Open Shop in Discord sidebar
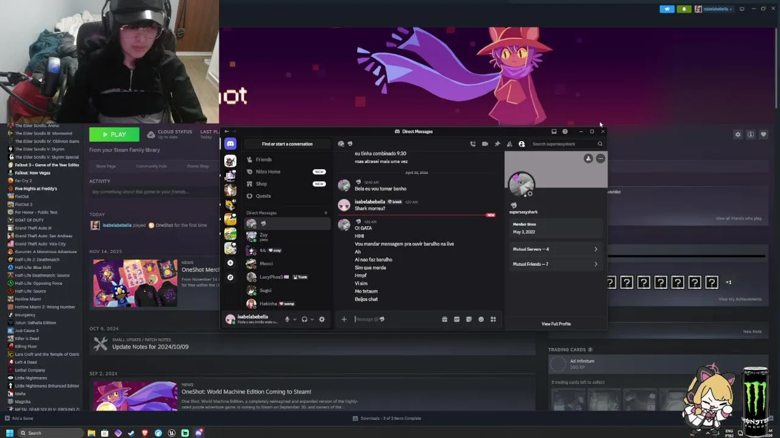The height and width of the screenshot is (438, 780). tap(286, 184)
